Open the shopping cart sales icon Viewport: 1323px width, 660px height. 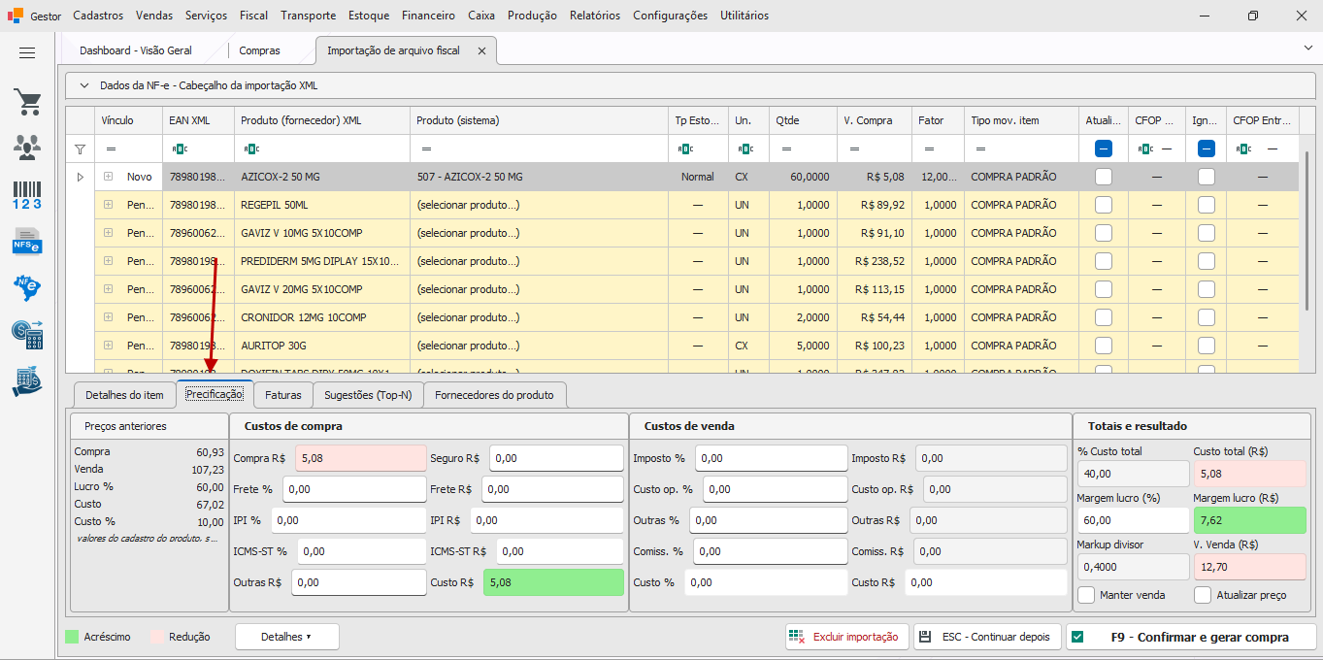(x=27, y=102)
